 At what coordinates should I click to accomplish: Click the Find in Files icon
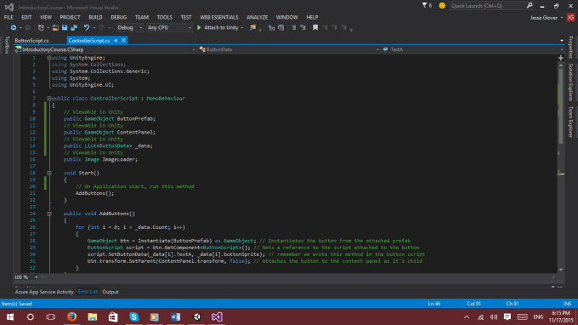(x=252, y=28)
